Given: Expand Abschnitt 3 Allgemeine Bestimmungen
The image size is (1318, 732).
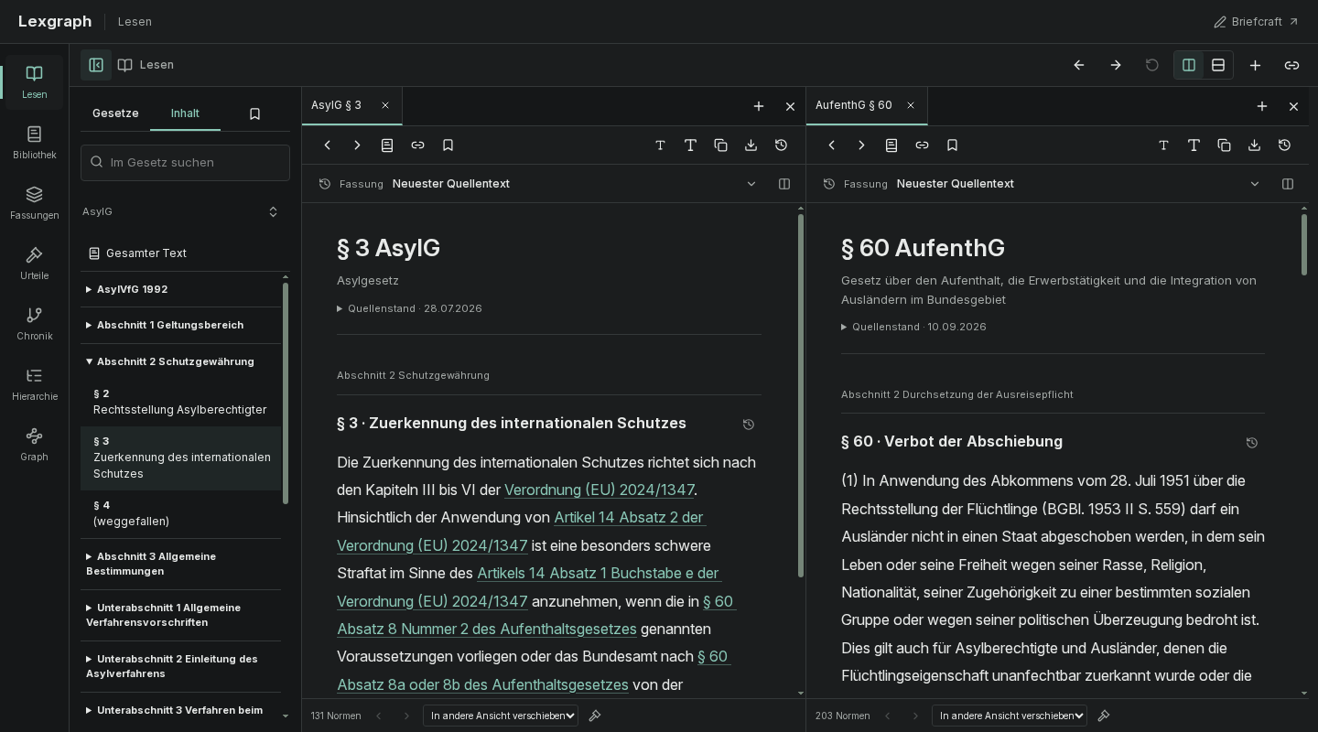Looking at the screenshot, I should point(180,564).
